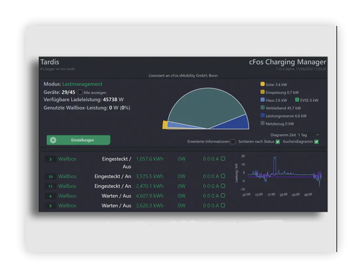This screenshot has width=363, height=278.
Task: Open the Einstellungen settings button
Action: click(x=78, y=140)
